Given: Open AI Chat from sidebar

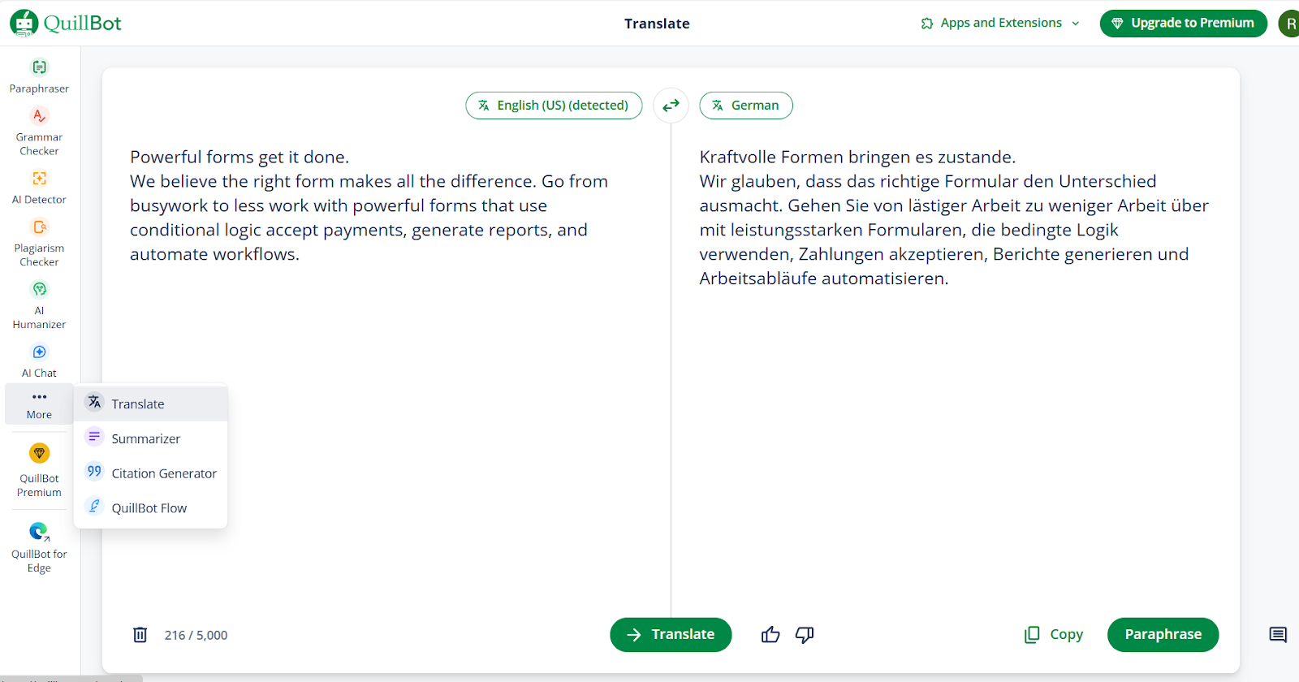Looking at the screenshot, I should (x=39, y=360).
